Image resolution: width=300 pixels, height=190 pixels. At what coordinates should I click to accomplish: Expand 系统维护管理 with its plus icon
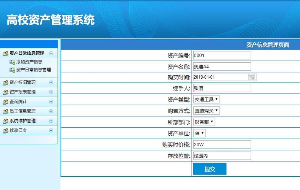coord(51,121)
